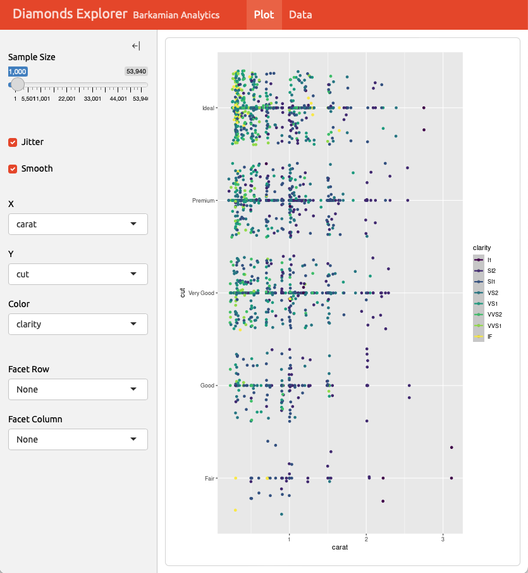Switch to the Data tab
The width and height of the screenshot is (528, 573).
300,15
